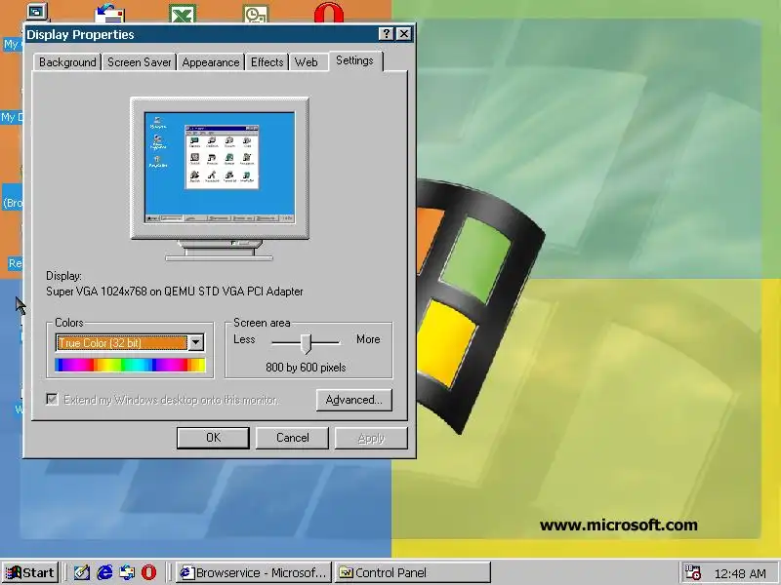Switch to the Browservice taskbar window
The image size is (781, 585).
pos(255,572)
